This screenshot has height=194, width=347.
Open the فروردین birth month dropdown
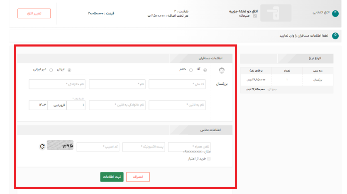point(57,105)
